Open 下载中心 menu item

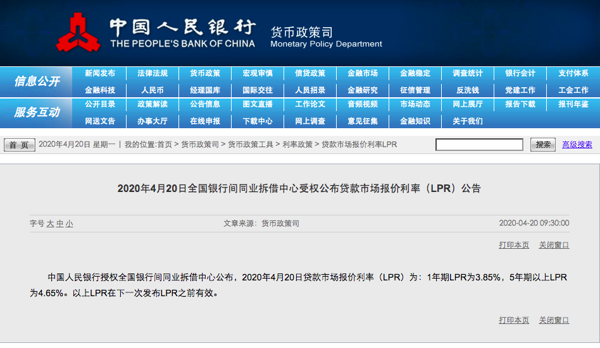point(258,121)
